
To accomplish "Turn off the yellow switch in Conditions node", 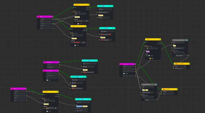I will [x=150, y=59].
